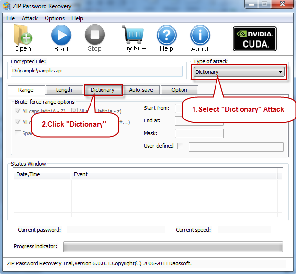Click the Mask input field
296x274 pixels.
(199, 133)
